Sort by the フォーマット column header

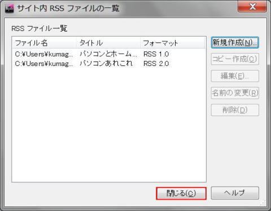(x=172, y=43)
